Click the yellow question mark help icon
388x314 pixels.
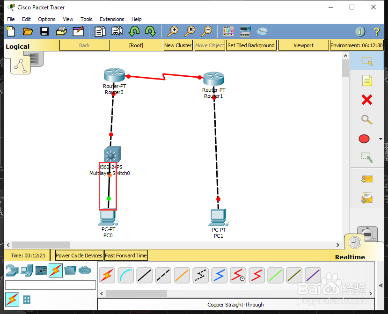click(376, 32)
